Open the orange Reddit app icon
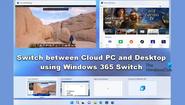Viewport: 185px width, 105px height. (131, 41)
